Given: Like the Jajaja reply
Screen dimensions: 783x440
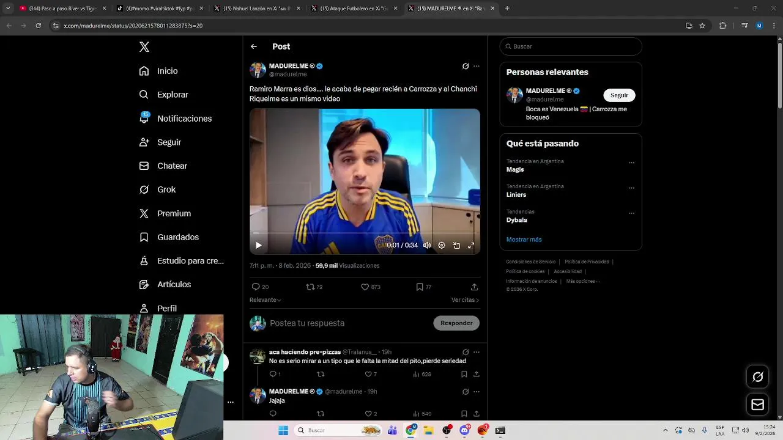Looking at the screenshot, I should click(x=370, y=414).
